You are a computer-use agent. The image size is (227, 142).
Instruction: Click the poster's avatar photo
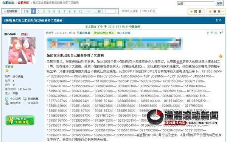click(22, 50)
